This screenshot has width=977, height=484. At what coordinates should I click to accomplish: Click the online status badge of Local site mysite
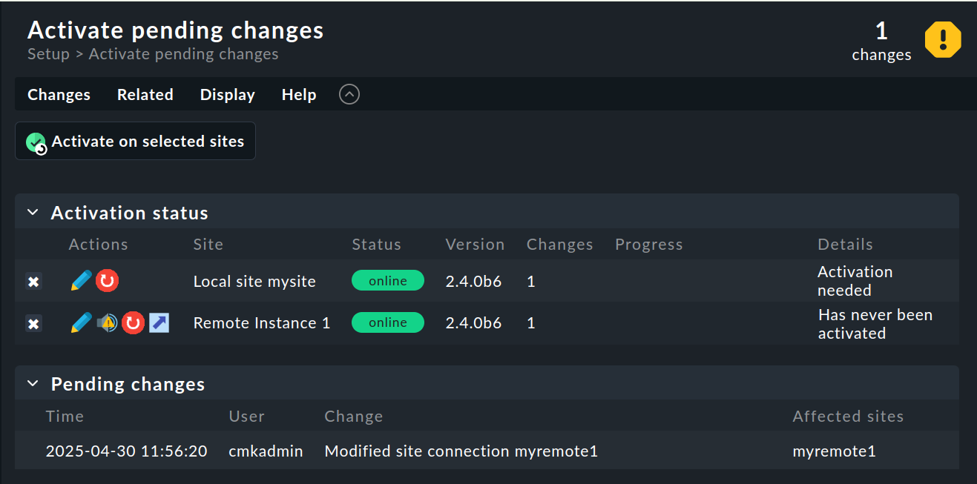point(387,280)
